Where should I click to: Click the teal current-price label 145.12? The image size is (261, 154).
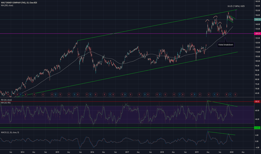258,20
